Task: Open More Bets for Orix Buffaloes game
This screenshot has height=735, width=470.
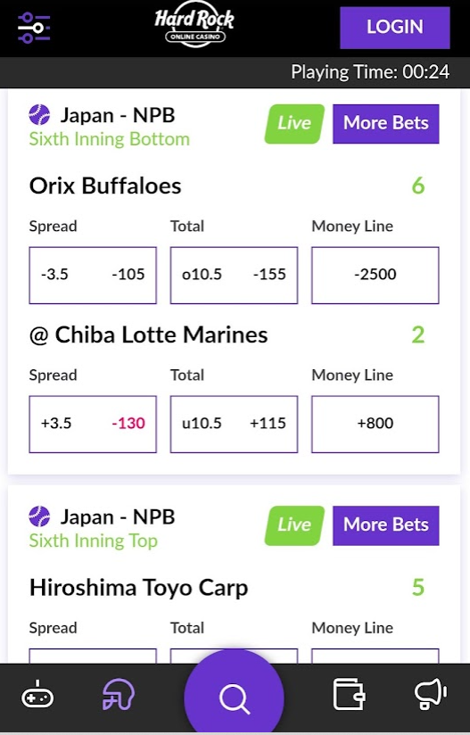Action: (386, 124)
